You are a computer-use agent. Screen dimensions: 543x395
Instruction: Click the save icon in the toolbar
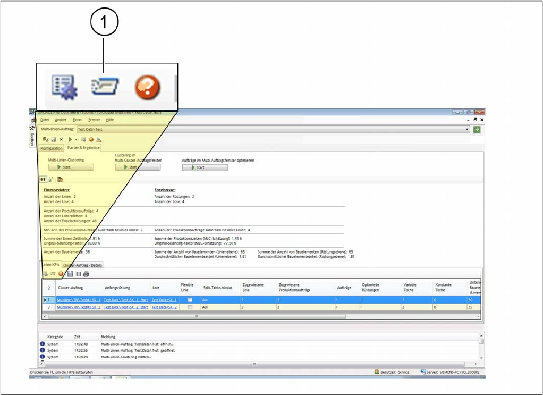(x=53, y=139)
